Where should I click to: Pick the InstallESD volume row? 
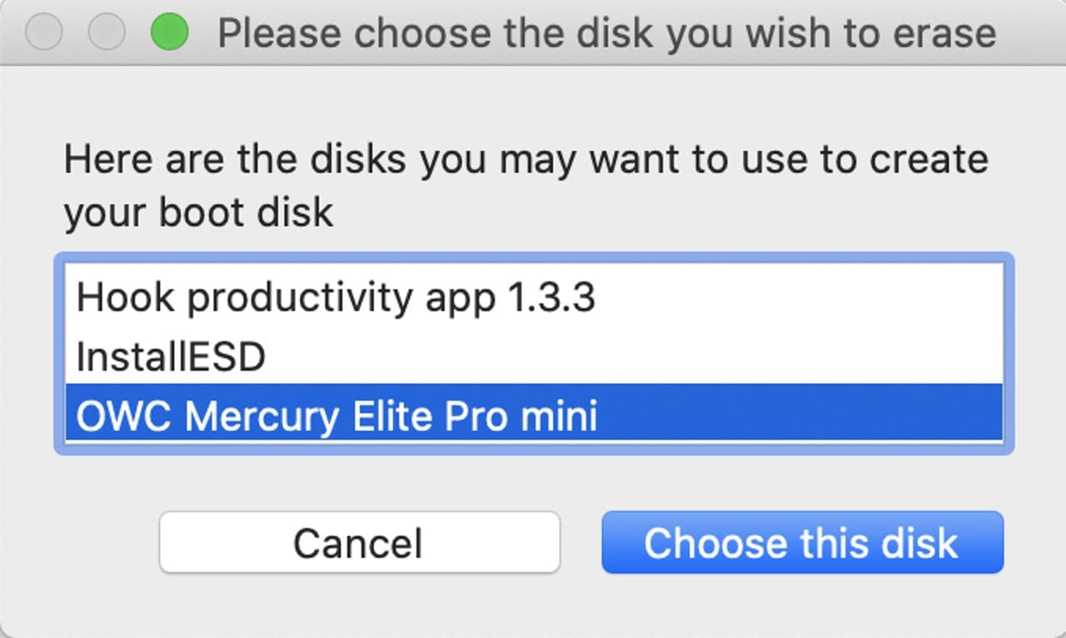point(171,356)
